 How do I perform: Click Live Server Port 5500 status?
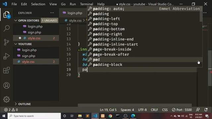tap(182, 110)
